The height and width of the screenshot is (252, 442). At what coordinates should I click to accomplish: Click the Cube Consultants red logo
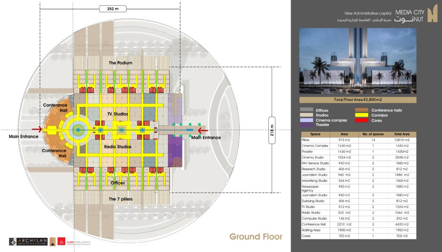point(61,241)
